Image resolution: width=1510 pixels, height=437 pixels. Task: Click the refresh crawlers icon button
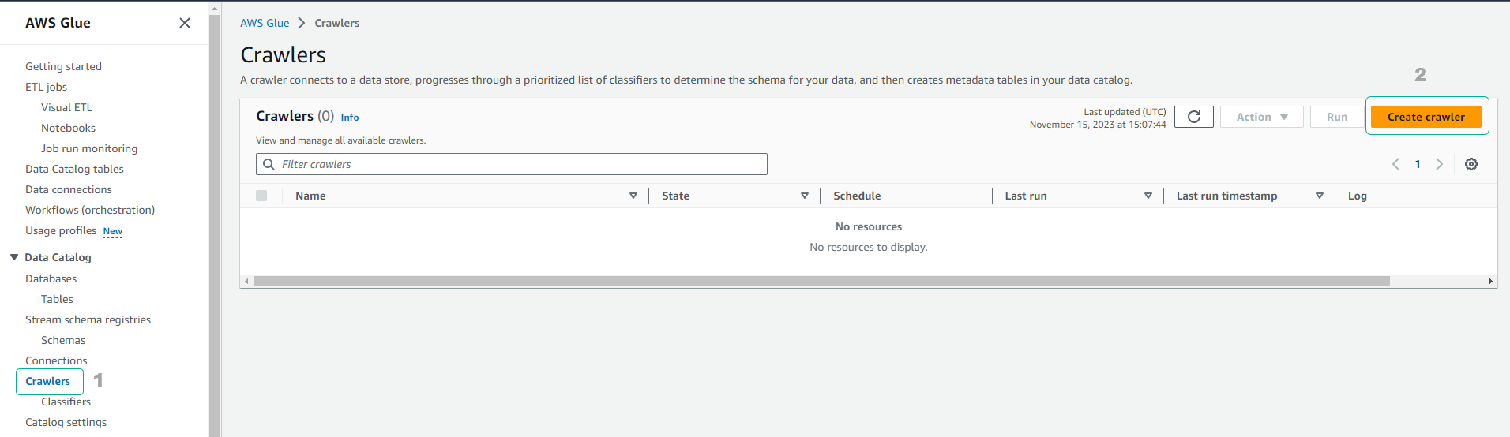(x=1194, y=117)
